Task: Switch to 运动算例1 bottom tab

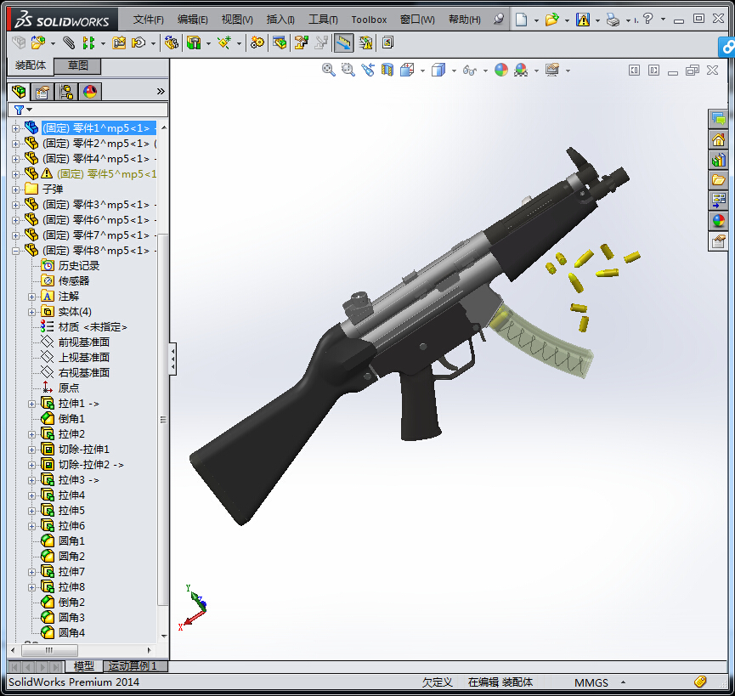Action: tap(133, 666)
